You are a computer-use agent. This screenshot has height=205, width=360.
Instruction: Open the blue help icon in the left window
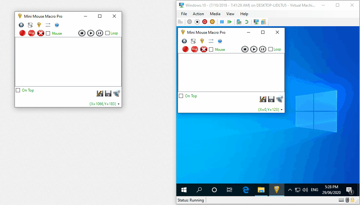point(57,25)
